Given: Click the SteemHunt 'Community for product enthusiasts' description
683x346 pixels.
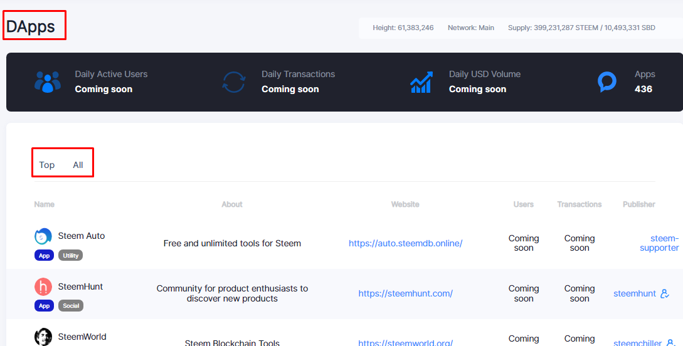Looking at the screenshot, I should tap(232, 294).
